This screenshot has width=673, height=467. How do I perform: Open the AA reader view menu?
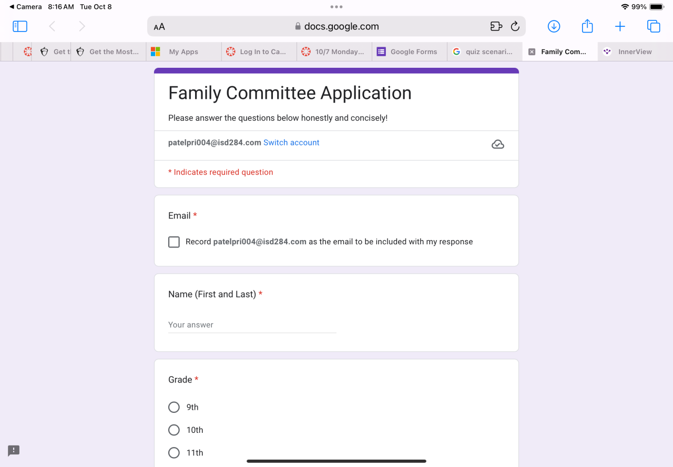click(159, 27)
